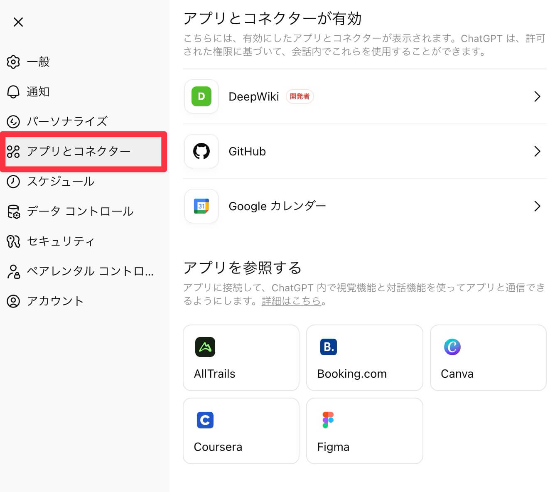Open the 通知 settings section
This screenshot has width=555, height=492.
pos(38,92)
